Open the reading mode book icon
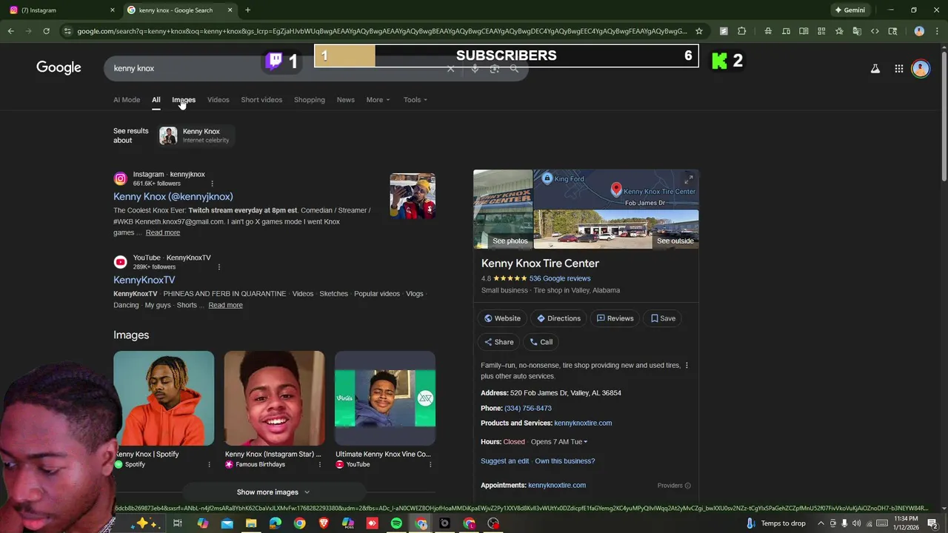This screenshot has height=533, width=948. (x=804, y=31)
